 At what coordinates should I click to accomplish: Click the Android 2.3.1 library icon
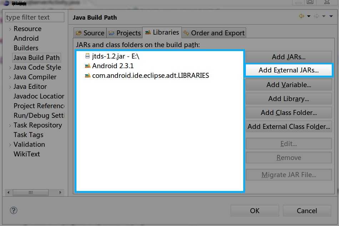tap(88, 66)
